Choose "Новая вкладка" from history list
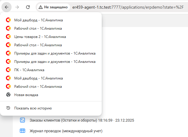 [26, 95]
